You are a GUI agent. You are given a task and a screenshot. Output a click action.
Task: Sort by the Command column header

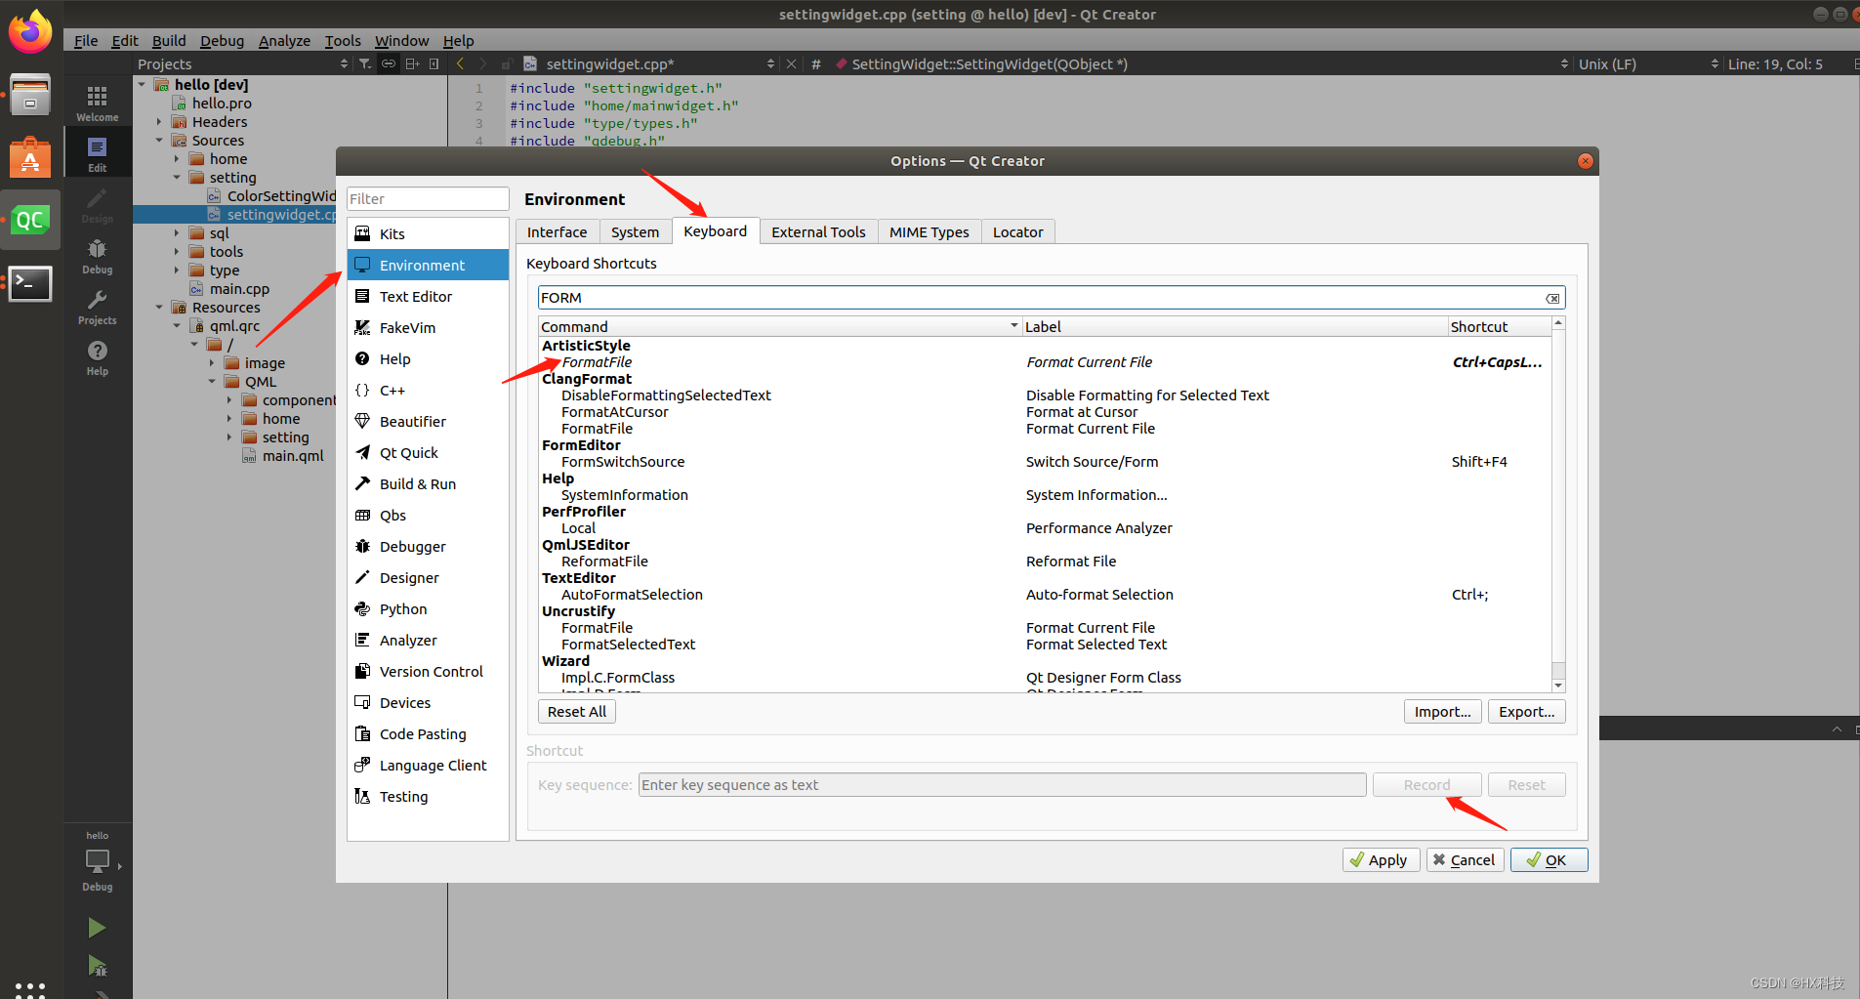coord(779,326)
